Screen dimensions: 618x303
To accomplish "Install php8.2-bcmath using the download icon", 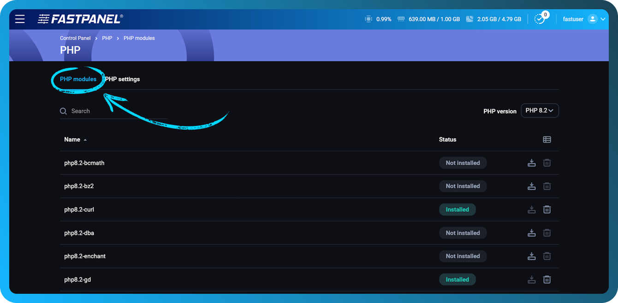I will (x=532, y=163).
